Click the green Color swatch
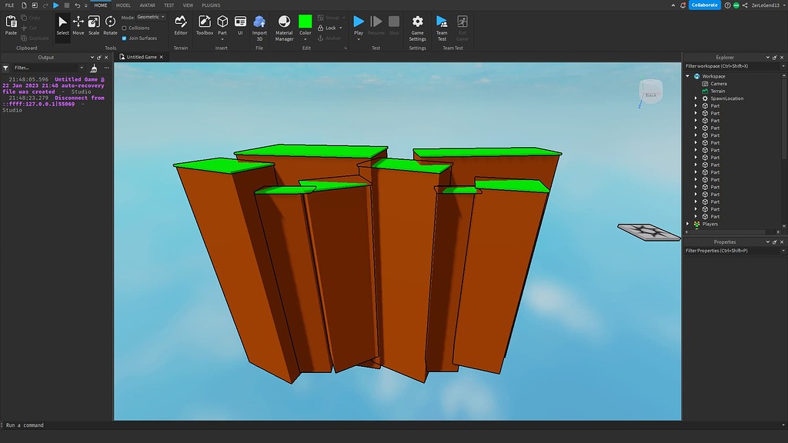The width and height of the screenshot is (788, 443). [x=305, y=22]
